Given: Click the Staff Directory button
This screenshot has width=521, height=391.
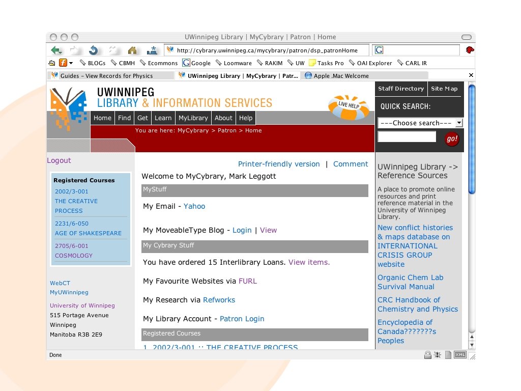Looking at the screenshot, I should coord(401,89).
